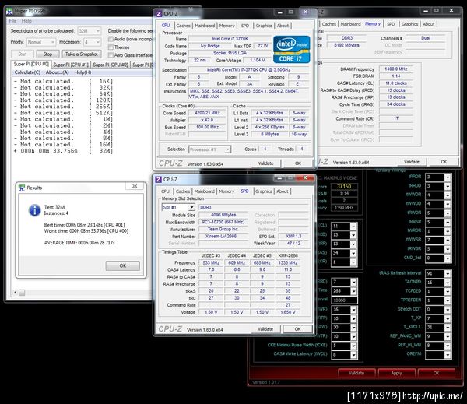Image resolution: width=467 pixels, height=404 pixels.
Task: Select Memory tab in the rightmost CPU-Z window
Action: (x=373, y=24)
